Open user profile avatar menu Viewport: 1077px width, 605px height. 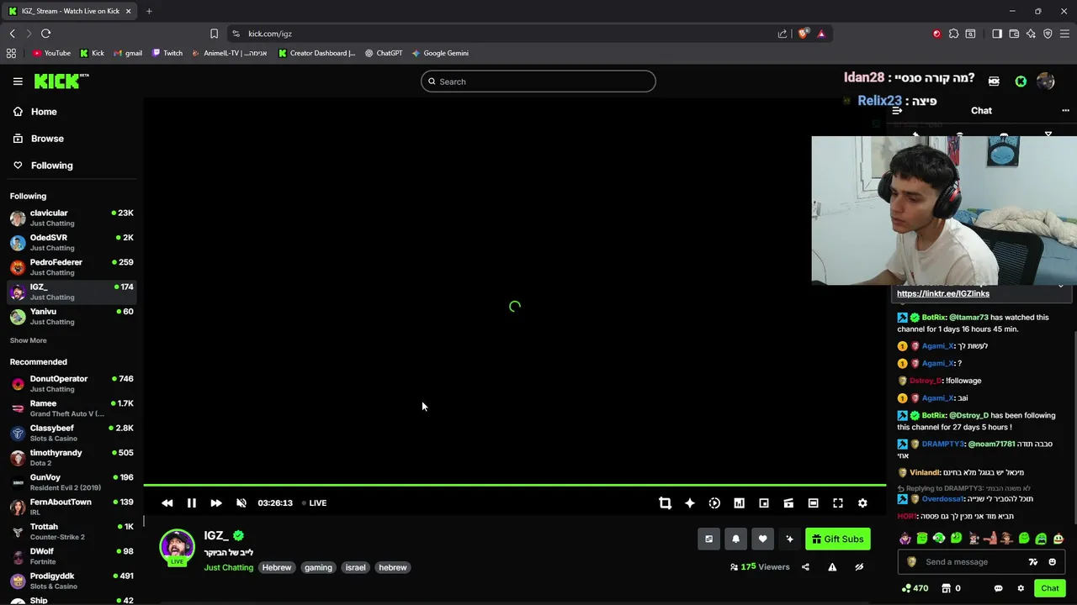pos(1046,82)
